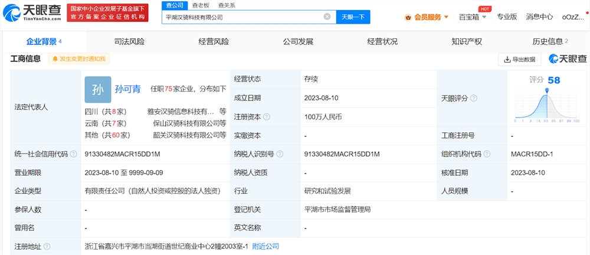Screen dimensions: 590x255
Task: Click business term 2023-08-10 至 9999-09-09
Action: pos(124,172)
